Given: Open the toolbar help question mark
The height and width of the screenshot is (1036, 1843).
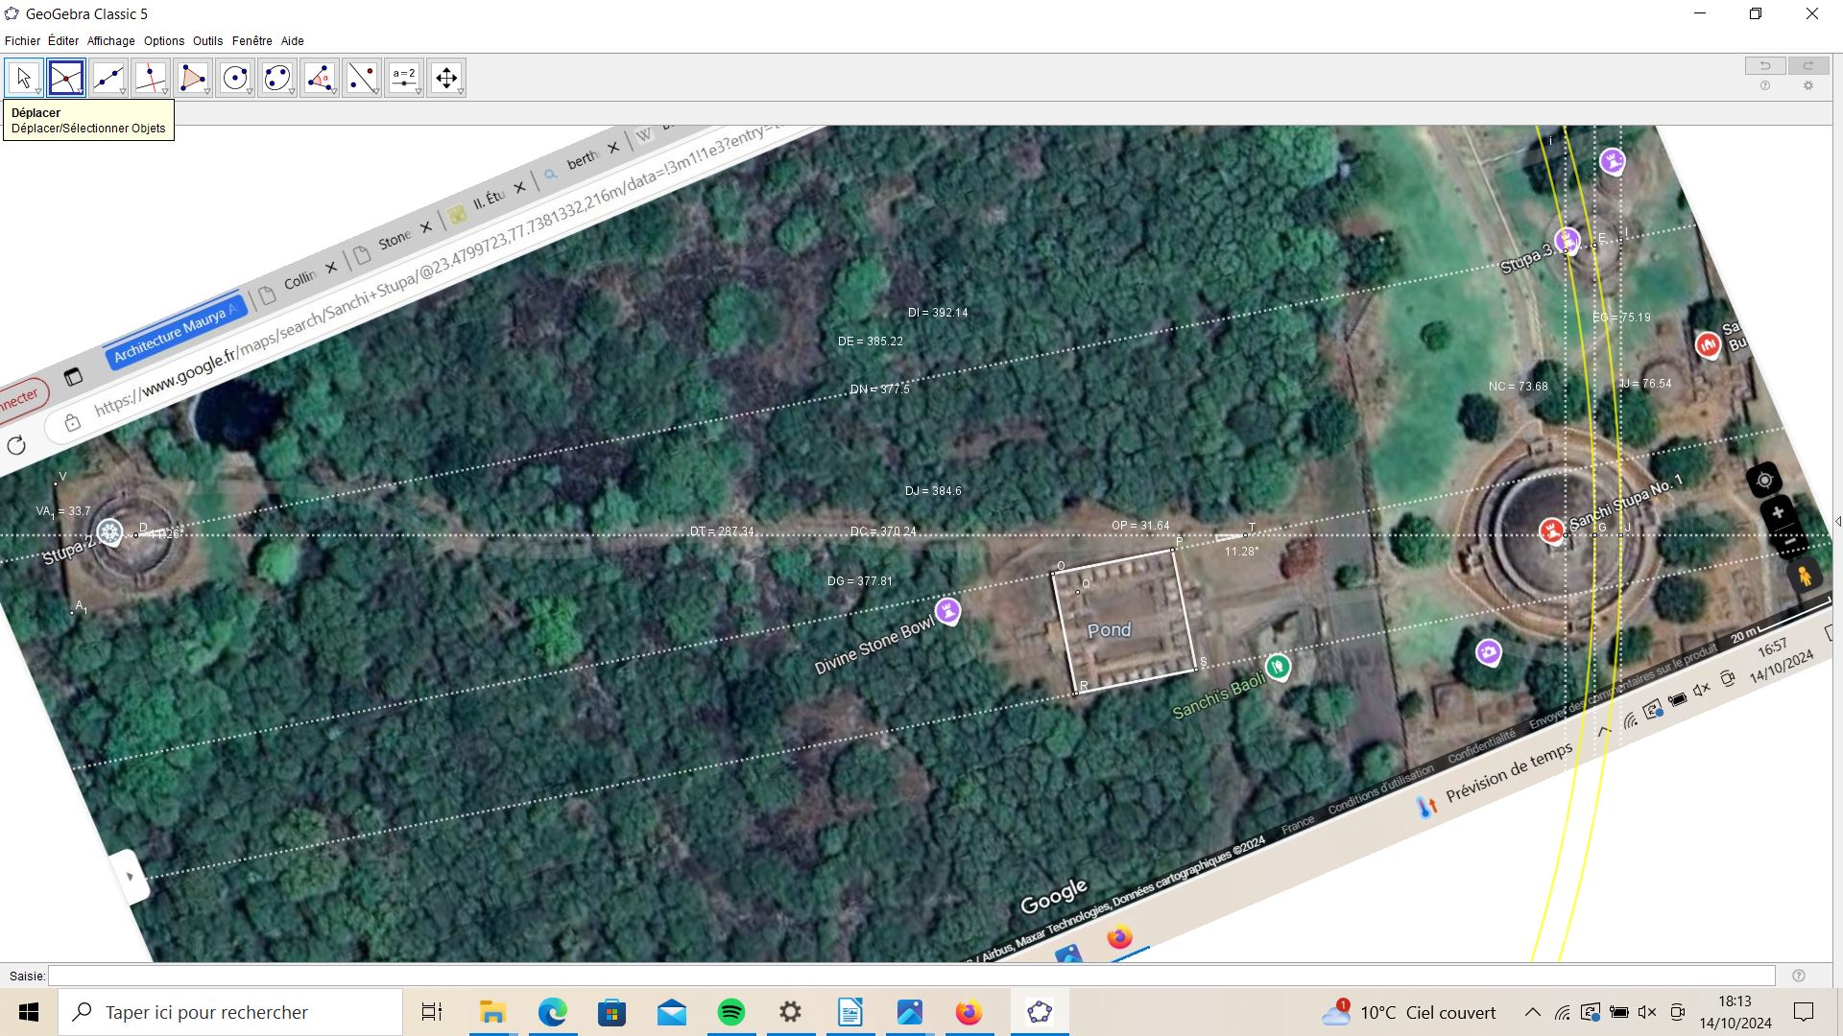Looking at the screenshot, I should tap(1764, 86).
